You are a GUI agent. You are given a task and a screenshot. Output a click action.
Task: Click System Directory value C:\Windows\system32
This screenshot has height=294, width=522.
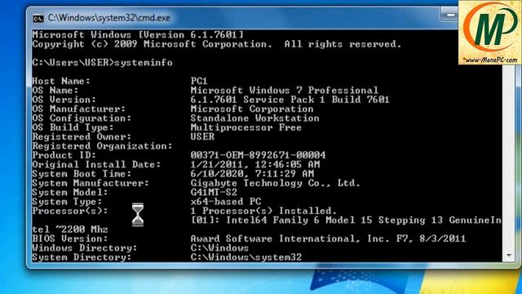coord(246,257)
